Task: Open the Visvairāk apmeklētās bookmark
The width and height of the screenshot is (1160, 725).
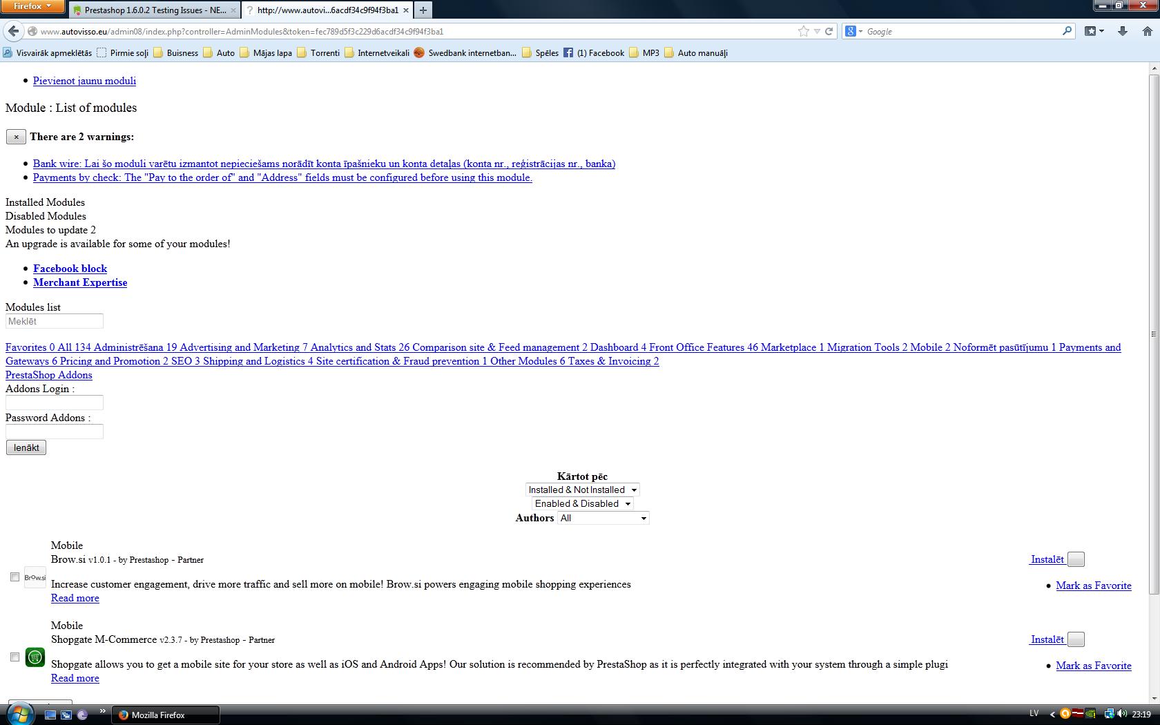Action: 47,52
